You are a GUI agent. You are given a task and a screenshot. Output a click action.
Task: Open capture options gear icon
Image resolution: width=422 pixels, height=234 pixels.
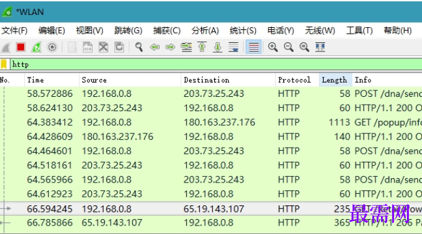click(x=52, y=47)
